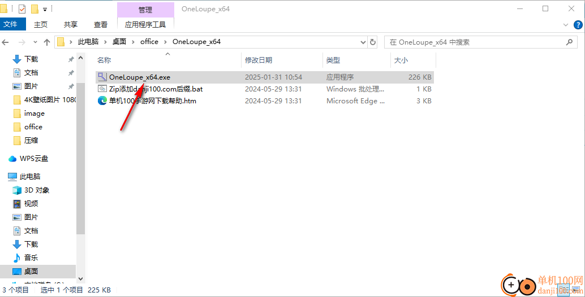Click 此电脑 in the address bar

click(88, 42)
